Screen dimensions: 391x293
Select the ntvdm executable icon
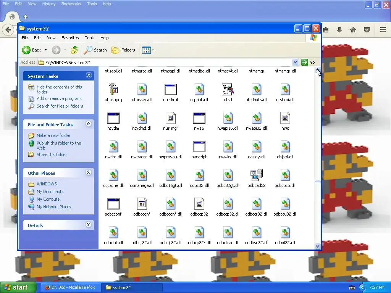pyautogui.click(x=113, y=118)
